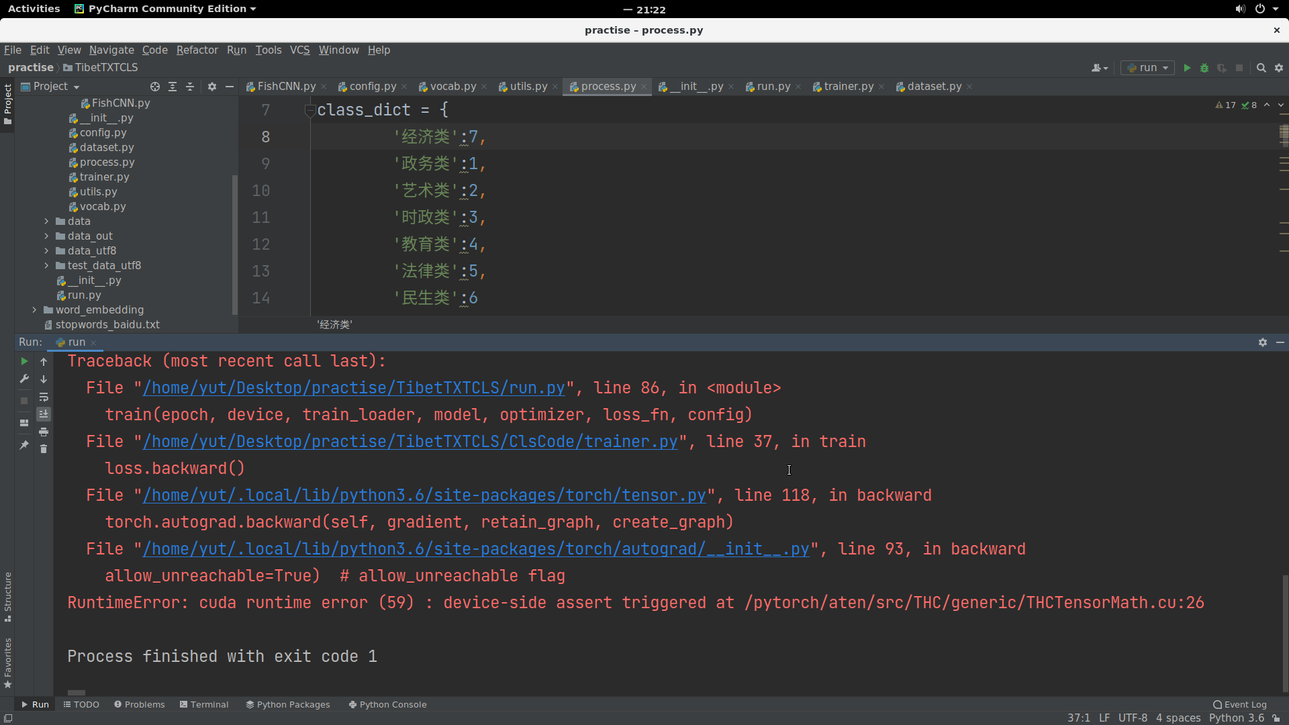Clear Run console output with trash icon
Screen dimensions: 1289x725
tap(44, 449)
